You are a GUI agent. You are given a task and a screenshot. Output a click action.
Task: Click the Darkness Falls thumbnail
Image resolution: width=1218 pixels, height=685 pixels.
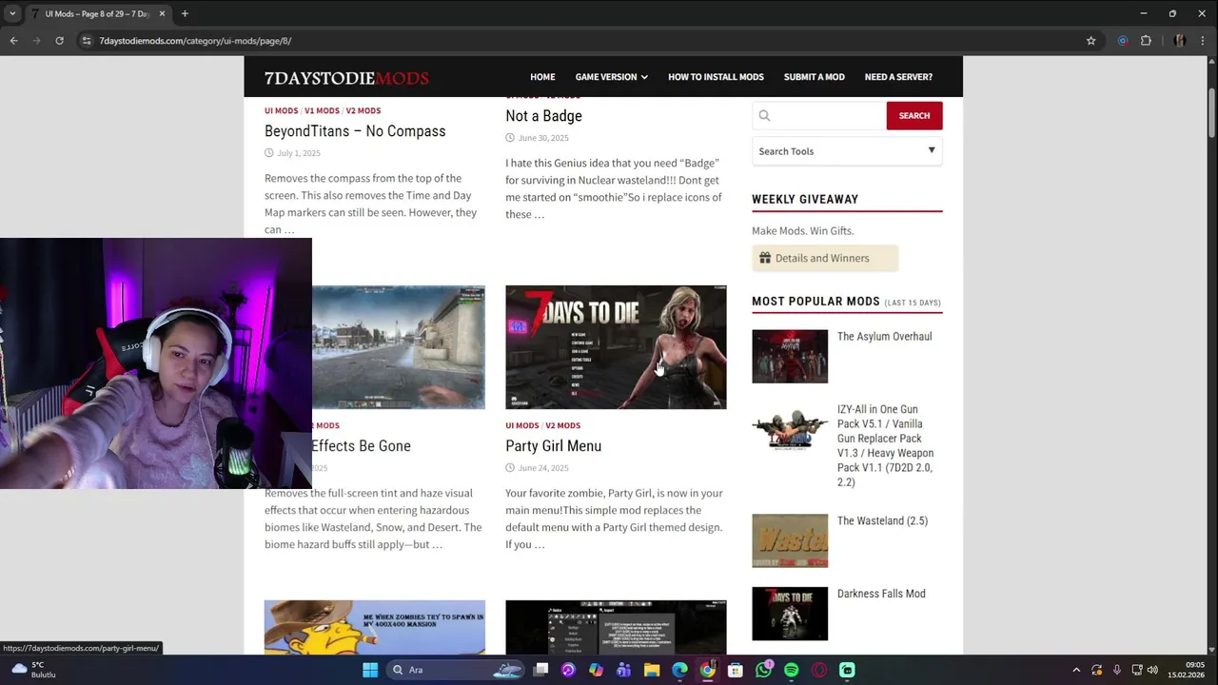(x=790, y=614)
